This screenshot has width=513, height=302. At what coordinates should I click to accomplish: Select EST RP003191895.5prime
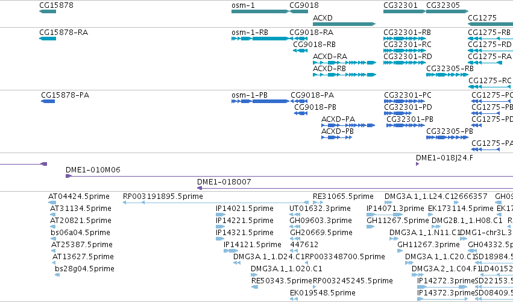[163, 197]
